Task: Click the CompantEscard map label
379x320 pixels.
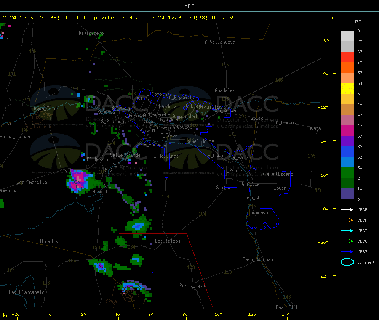Action: tap(277, 174)
